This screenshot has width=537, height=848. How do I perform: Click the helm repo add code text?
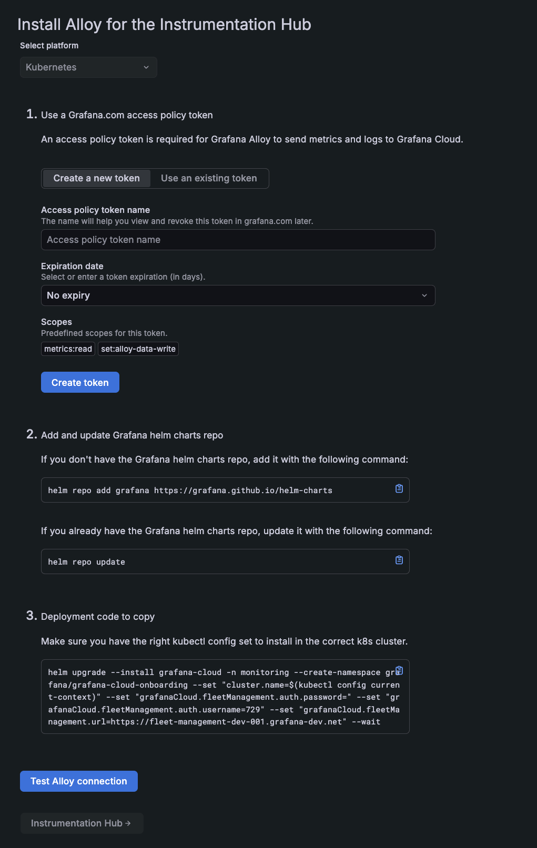click(190, 491)
